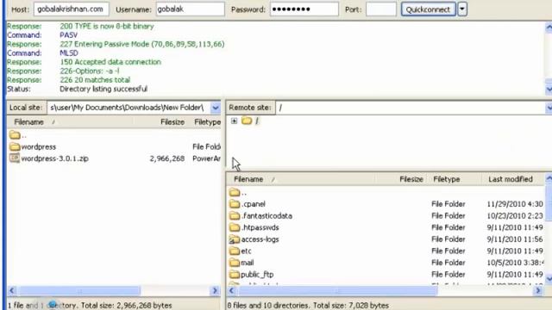This screenshot has width=552, height=310.
Task: Sort local files by Filename column
Action: [28, 122]
